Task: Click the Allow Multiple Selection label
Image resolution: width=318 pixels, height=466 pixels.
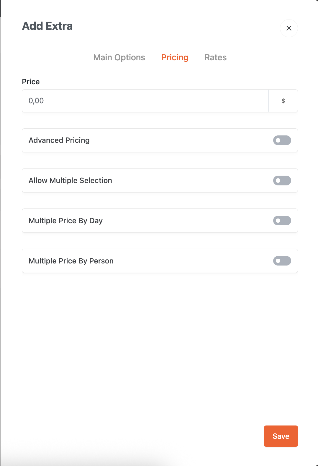Action: (x=70, y=181)
